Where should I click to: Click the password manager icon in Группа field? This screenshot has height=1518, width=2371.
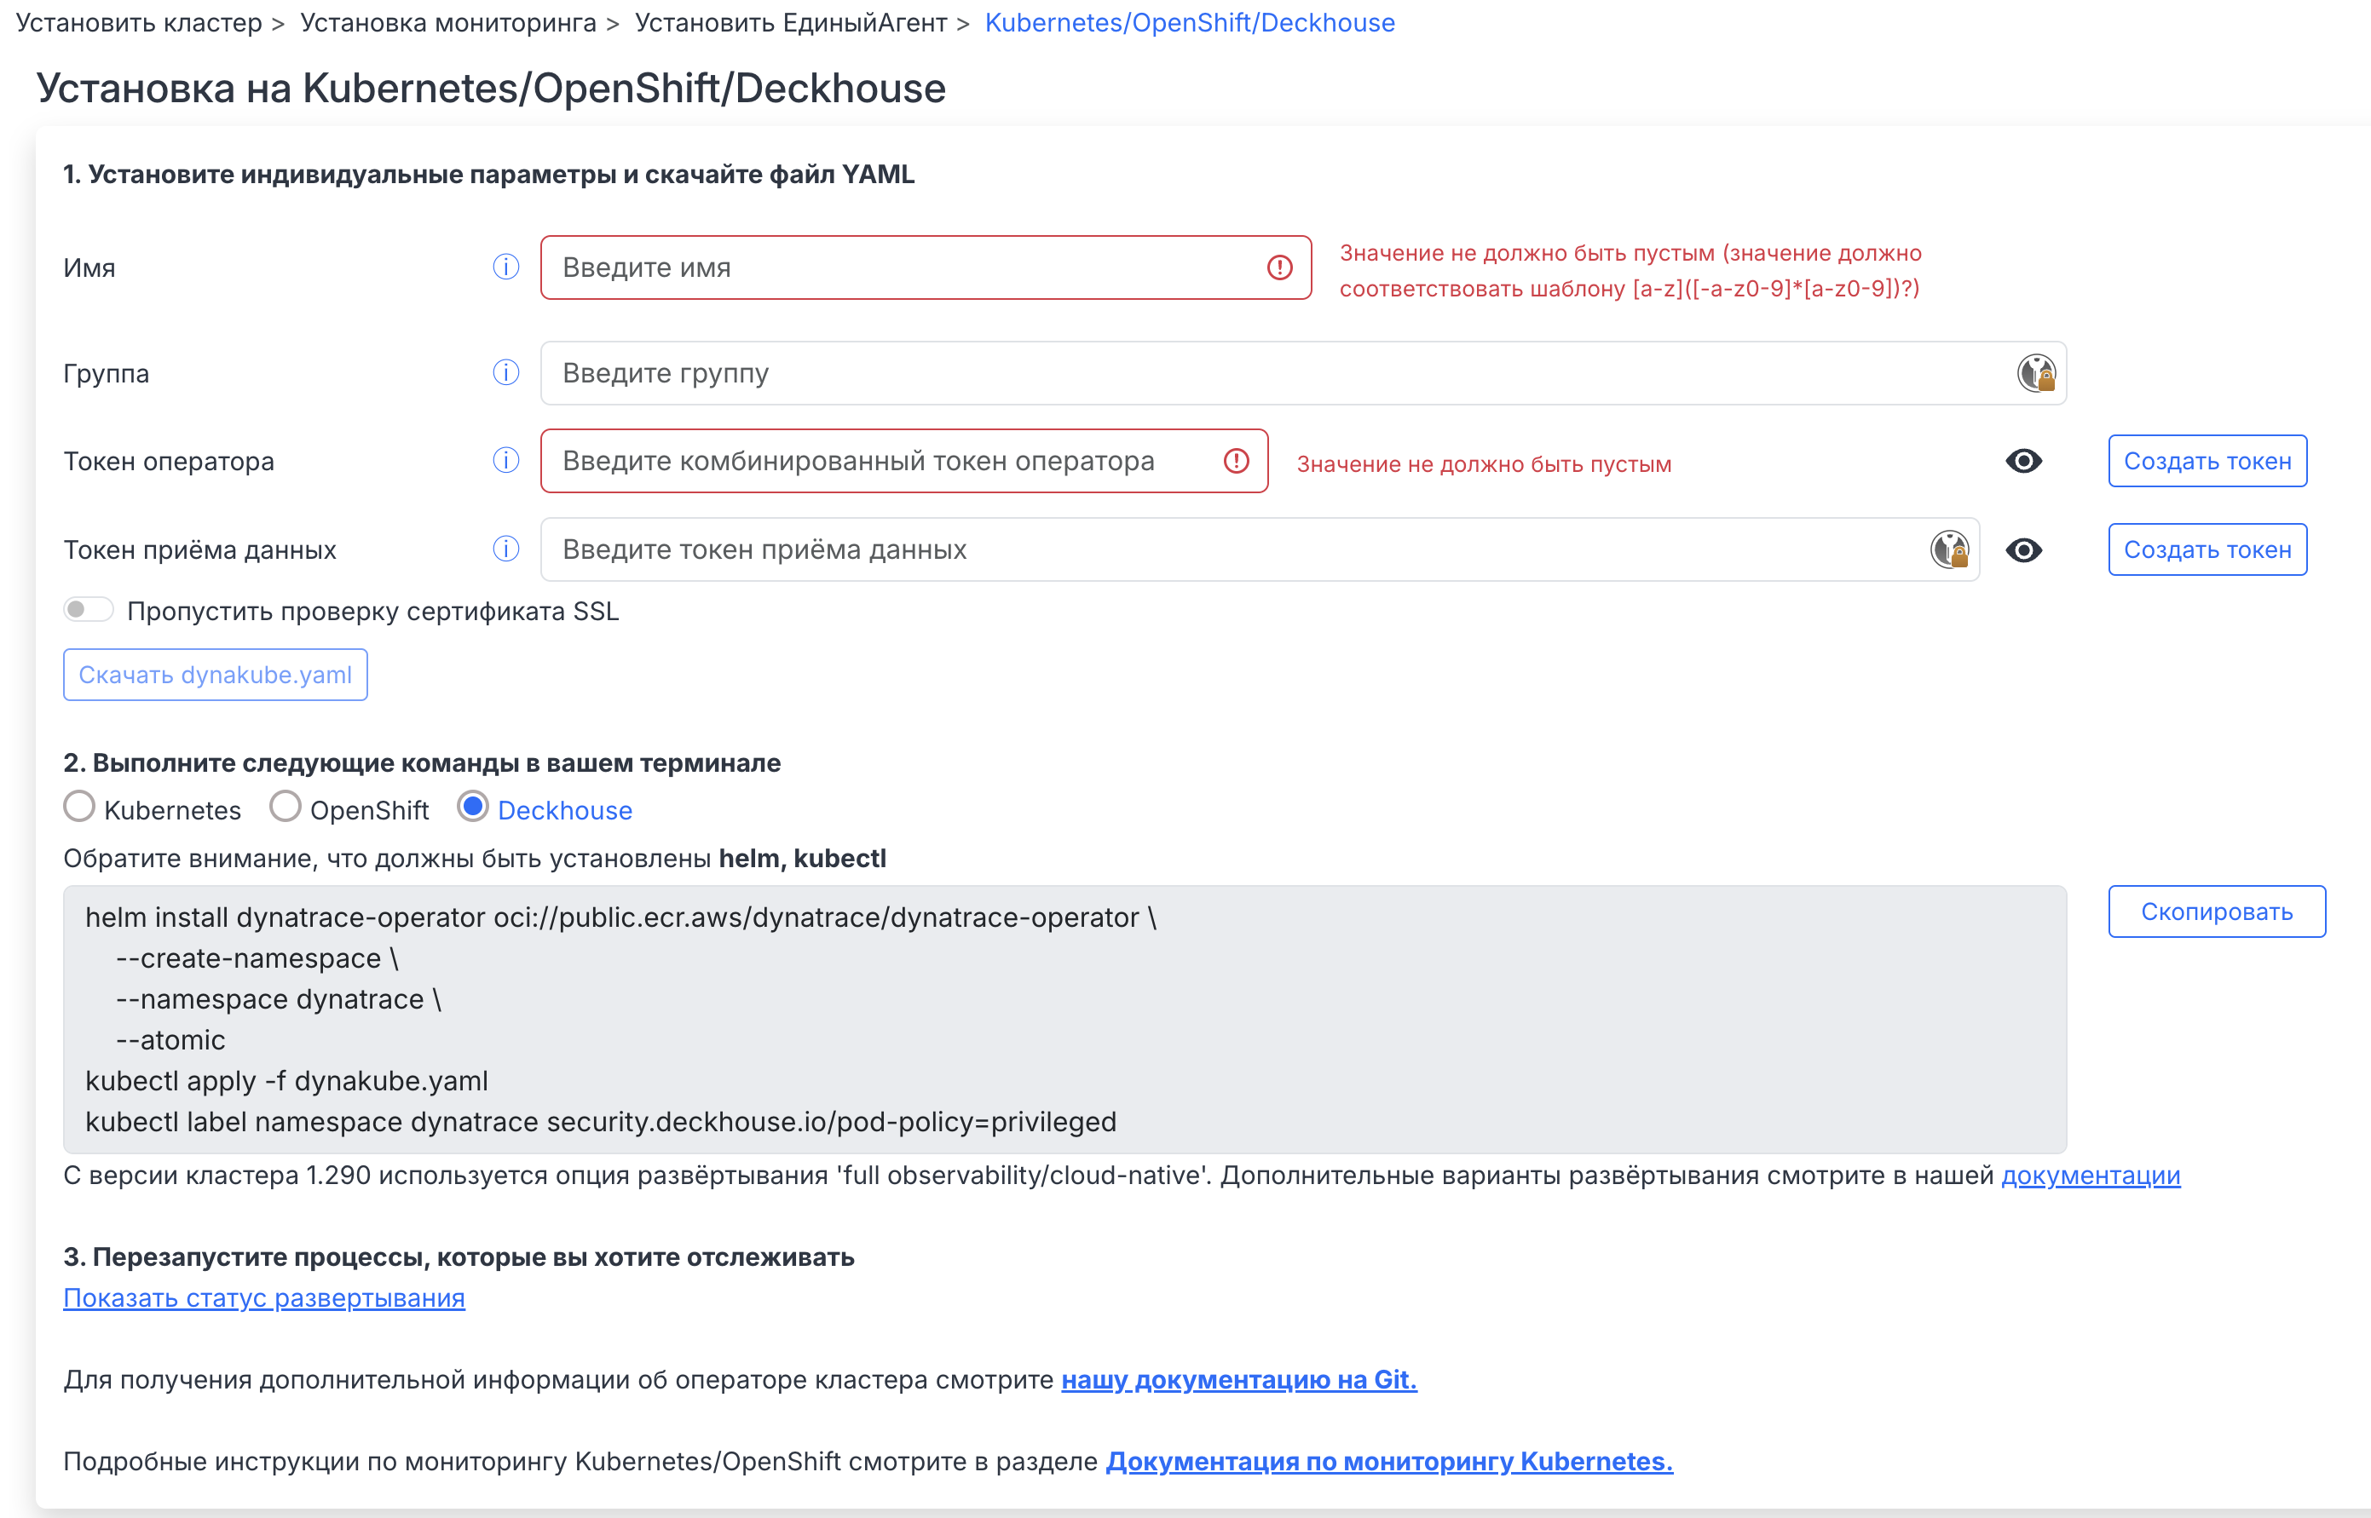(x=2036, y=374)
